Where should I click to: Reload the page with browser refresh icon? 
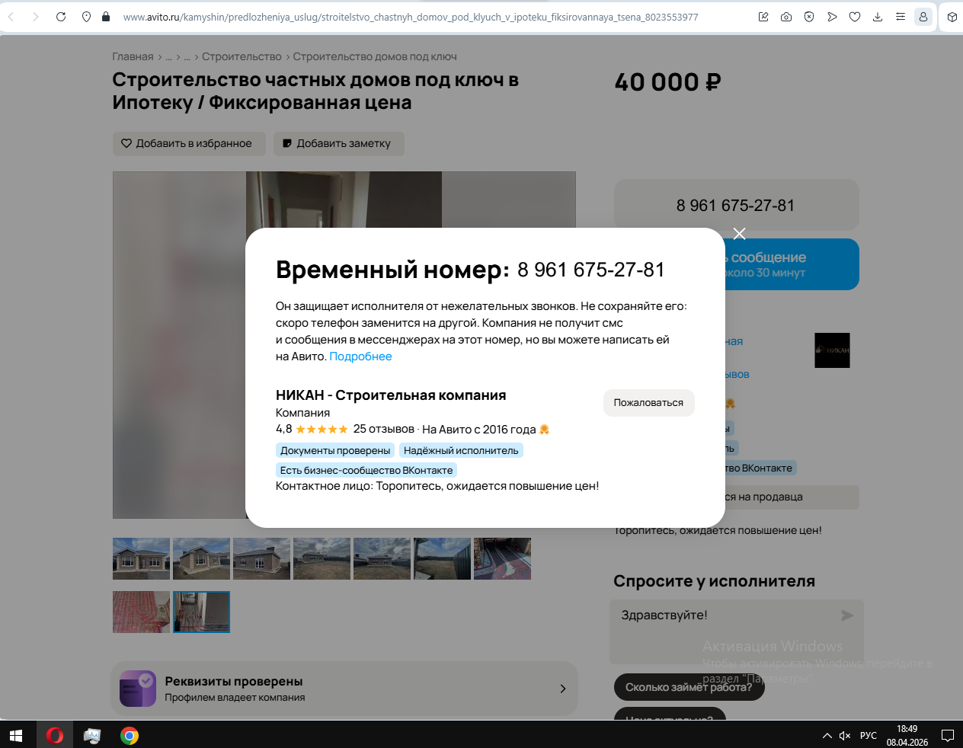tap(61, 17)
